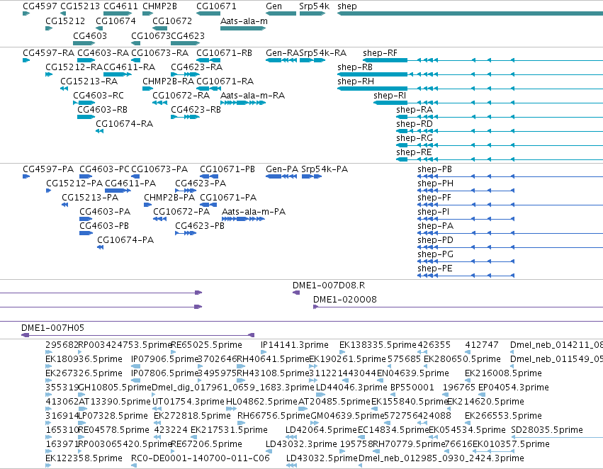
Task: Select the CHMP2B gene label in the top track
Action: coord(159,6)
